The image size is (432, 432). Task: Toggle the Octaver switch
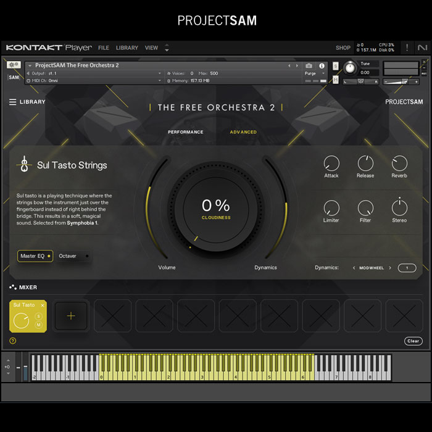[73, 256]
